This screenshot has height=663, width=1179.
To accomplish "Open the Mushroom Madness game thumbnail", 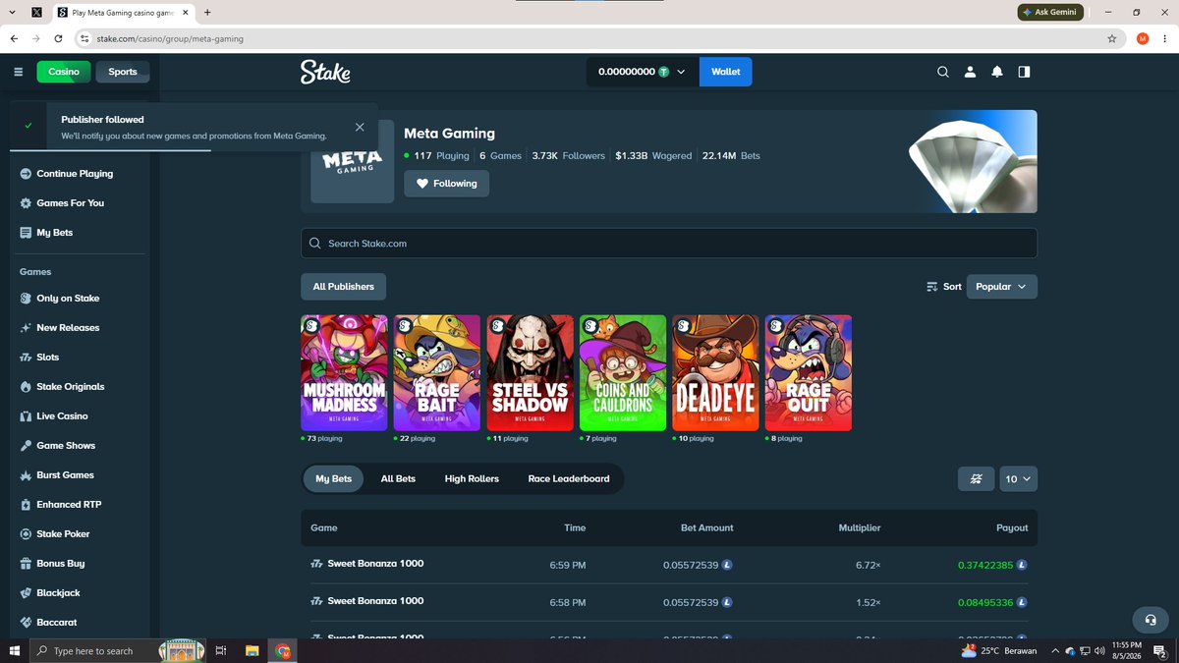I will pos(344,373).
